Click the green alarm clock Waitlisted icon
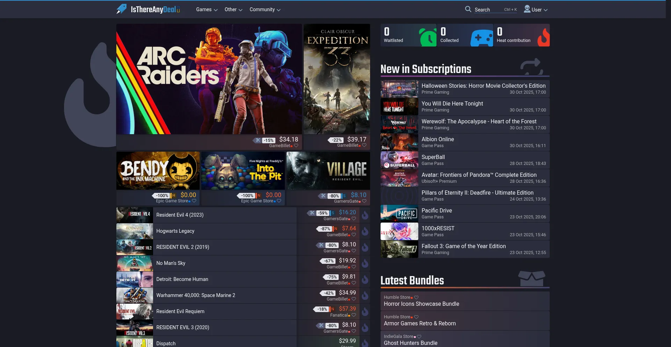The width and height of the screenshot is (671, 347). click(428, 37)
